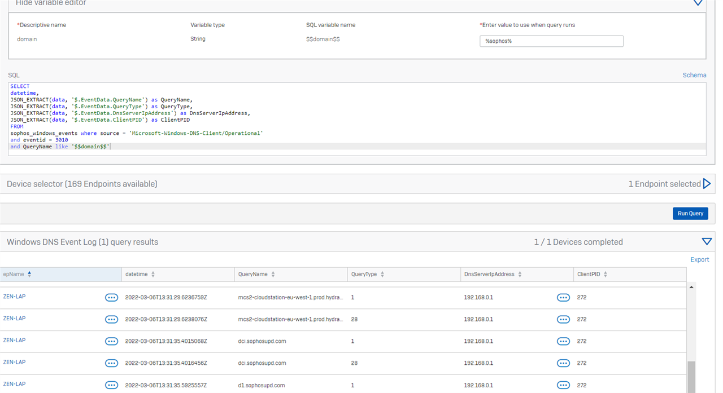The width and height of the screenshot is (723, 393).
Task: Sort results by epName column
Action: pyautogui.click(x=29, y=274)
